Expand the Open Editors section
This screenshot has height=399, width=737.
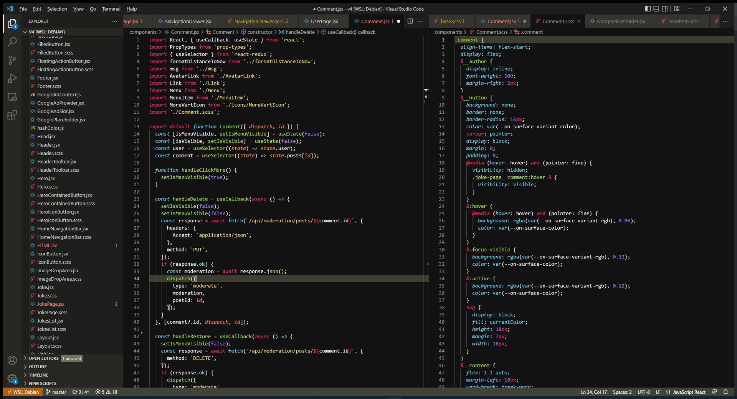(x=43, y=358)
